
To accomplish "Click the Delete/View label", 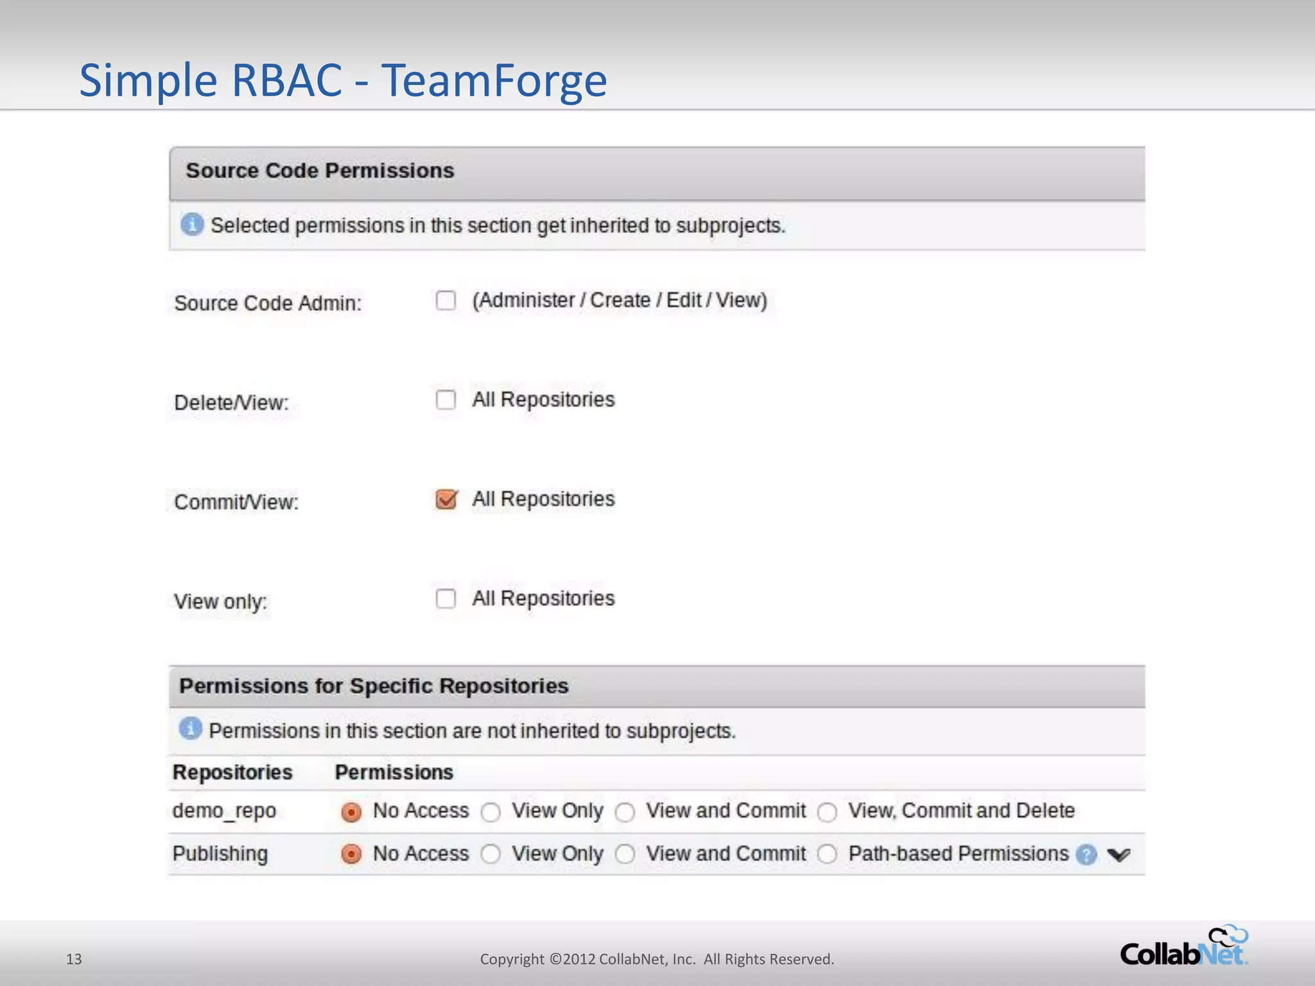I will point(231,402).
